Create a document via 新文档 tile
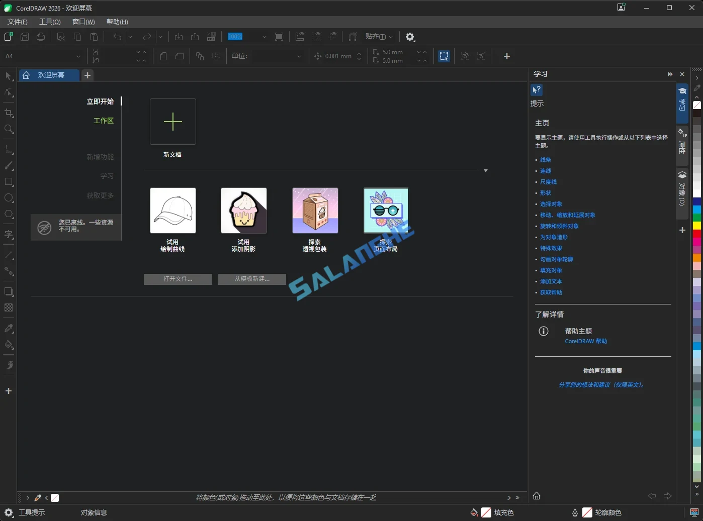This screenshot has width=703, height=521. (x=172, y=122)
